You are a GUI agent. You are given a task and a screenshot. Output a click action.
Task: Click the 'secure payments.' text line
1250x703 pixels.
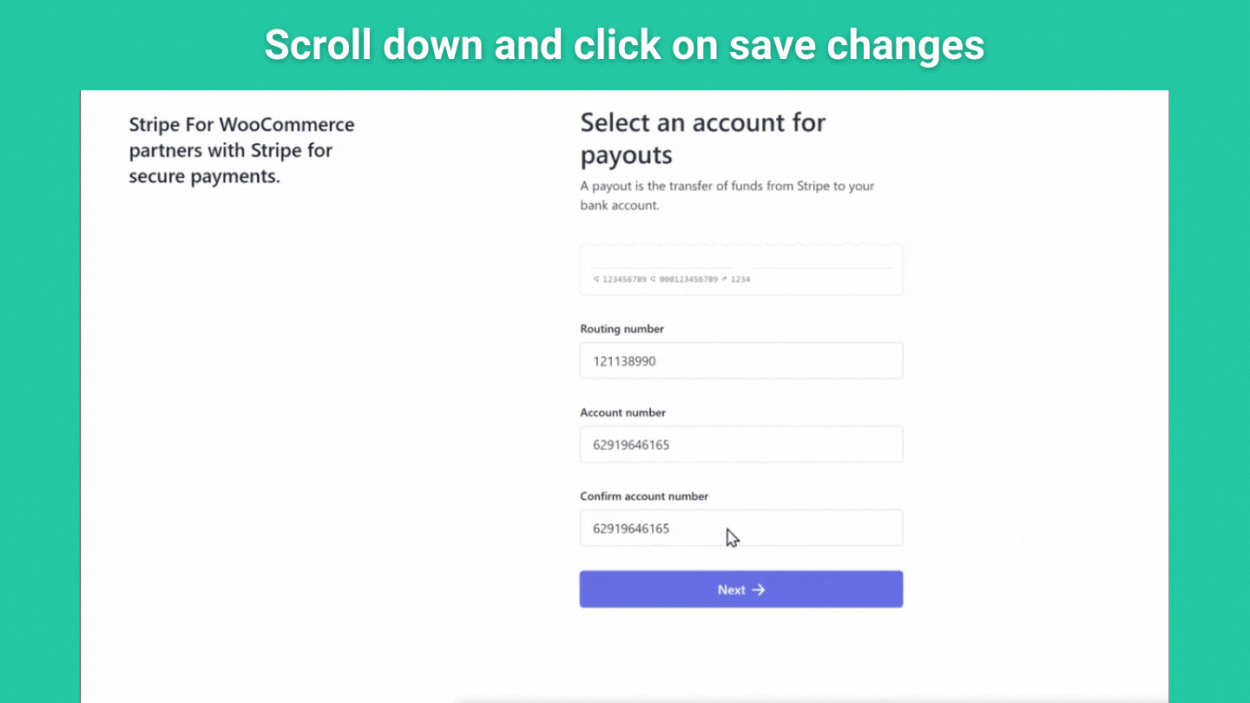coord(204,176)
